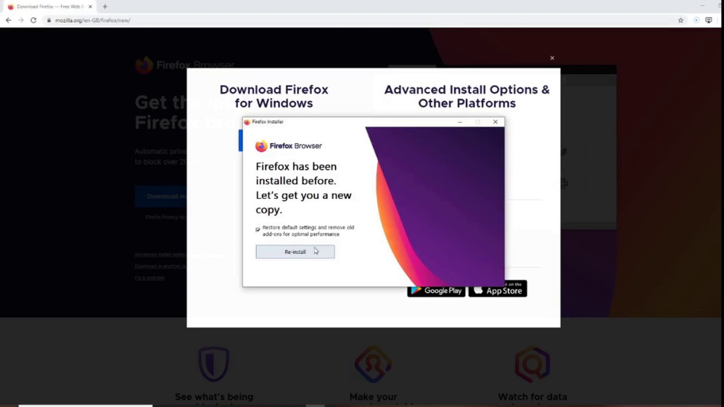Click the Make your passwords icon
Screen dimensions: 724x407
(x=373, y=365)
